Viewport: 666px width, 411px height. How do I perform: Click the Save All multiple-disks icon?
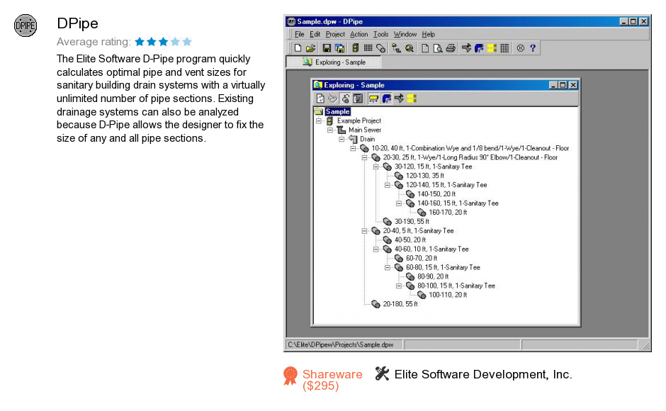tap(340, 48)
